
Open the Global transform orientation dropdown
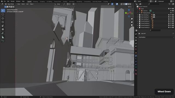[x=58, y=4]
